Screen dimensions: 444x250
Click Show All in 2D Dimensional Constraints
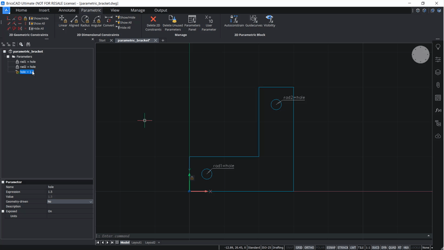point(124,23)
